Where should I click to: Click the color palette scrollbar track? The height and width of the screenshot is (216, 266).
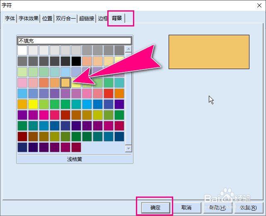click(128, 99)
